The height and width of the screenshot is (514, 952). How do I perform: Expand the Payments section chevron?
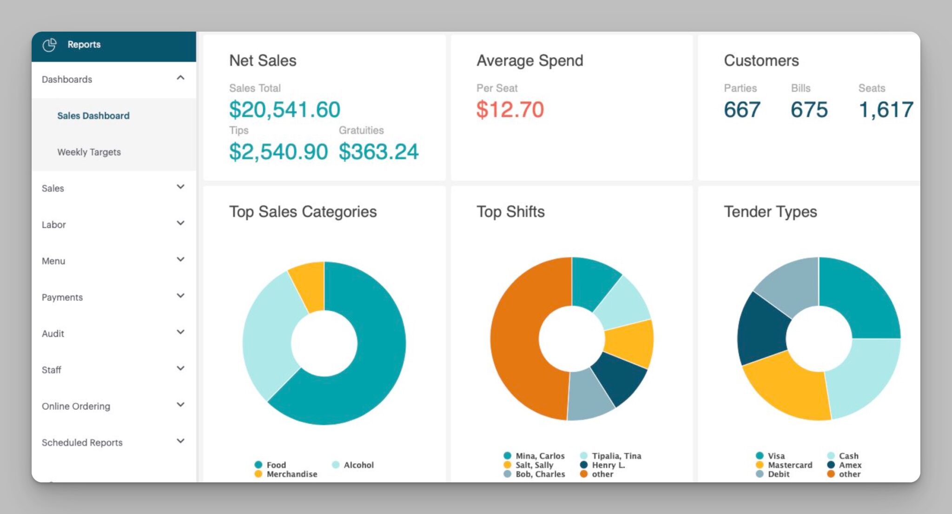click(x=180, y=296)
